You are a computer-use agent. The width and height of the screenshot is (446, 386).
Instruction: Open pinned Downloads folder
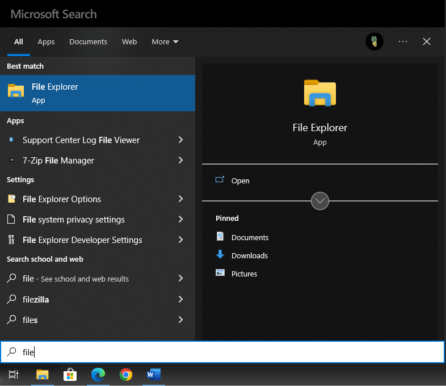[x=250, y=255]
